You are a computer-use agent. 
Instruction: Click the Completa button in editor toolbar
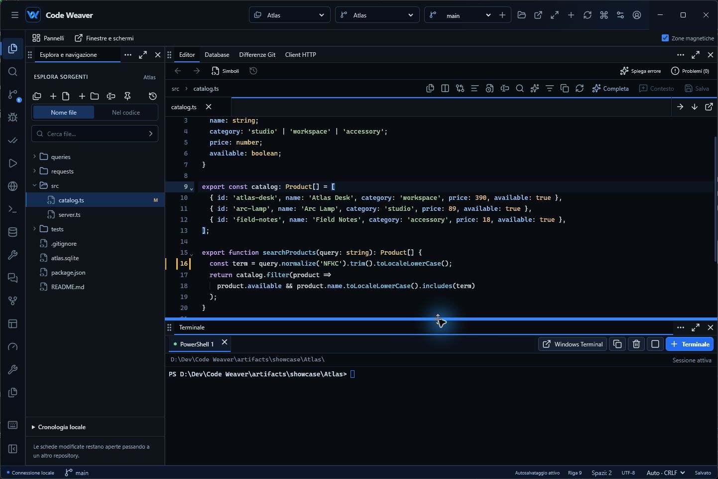[x=610, y=88]
